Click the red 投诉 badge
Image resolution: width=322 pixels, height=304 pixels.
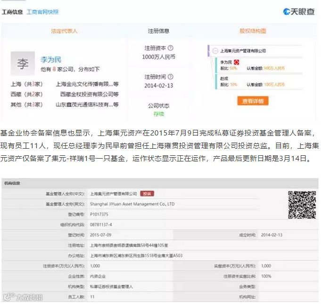coord(147,194)
